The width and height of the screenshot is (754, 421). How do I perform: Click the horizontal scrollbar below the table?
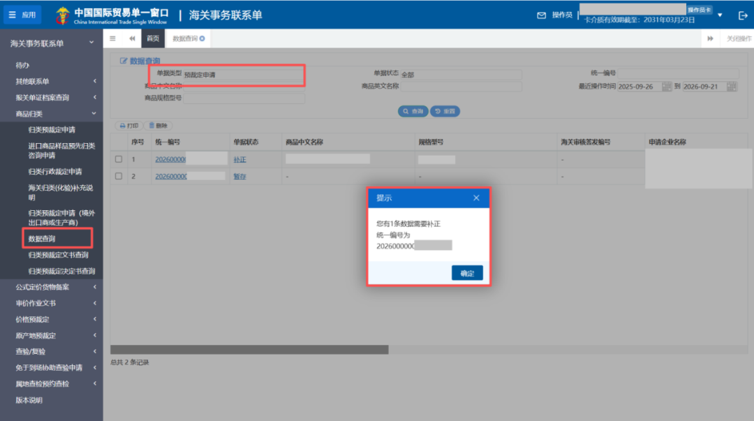249,349
